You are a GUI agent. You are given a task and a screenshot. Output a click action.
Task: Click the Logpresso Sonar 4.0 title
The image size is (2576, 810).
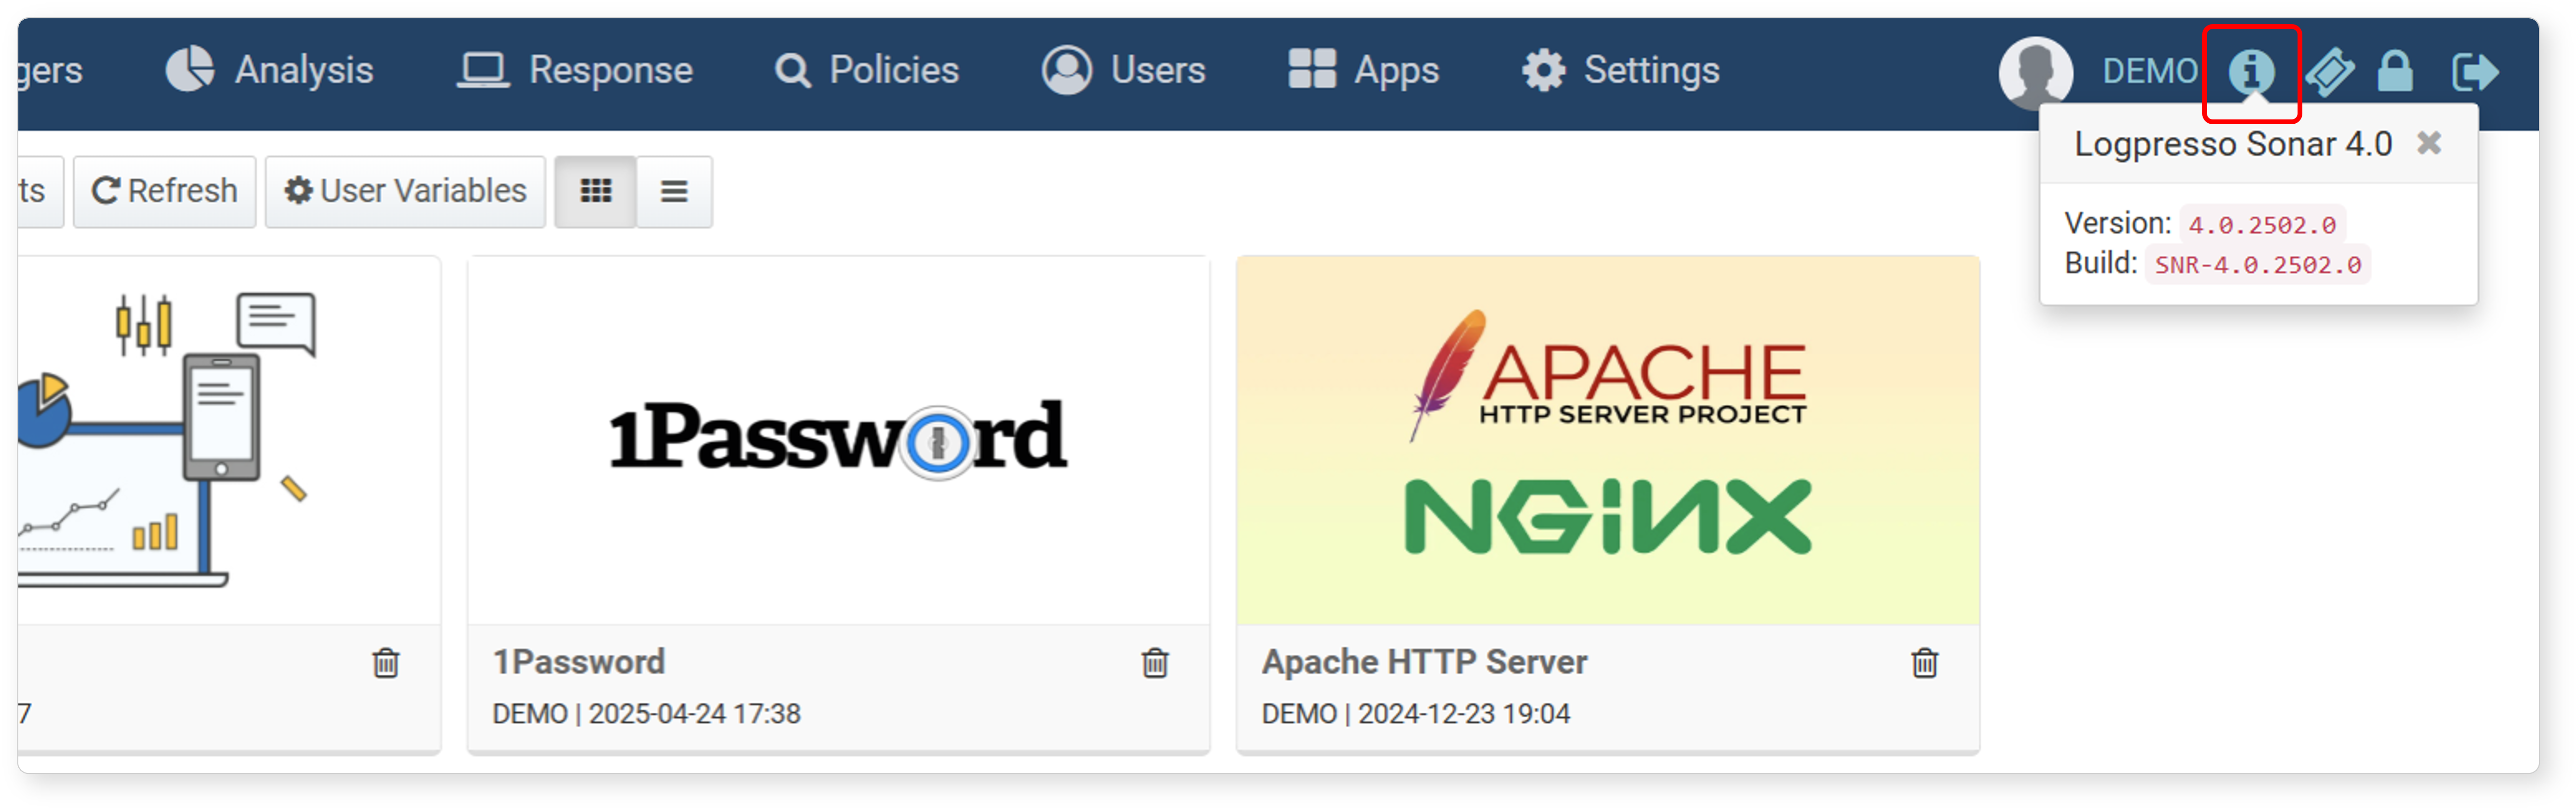tap(2233, 144)
